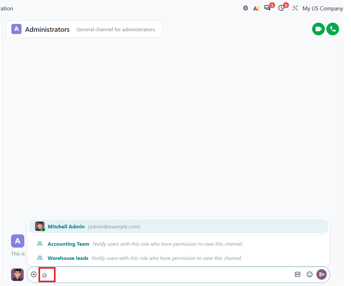Click the Administrators channel name
351x286 pixels.
pos(47,30)
